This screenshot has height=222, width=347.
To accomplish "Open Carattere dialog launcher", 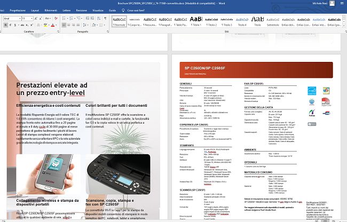I will (x=58, y=31).
